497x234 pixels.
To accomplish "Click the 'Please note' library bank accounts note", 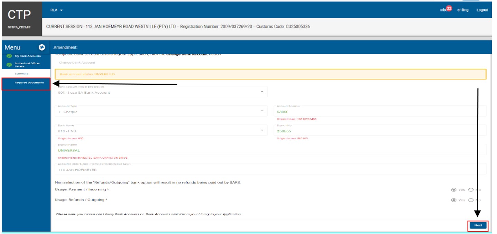I will 148,214.
